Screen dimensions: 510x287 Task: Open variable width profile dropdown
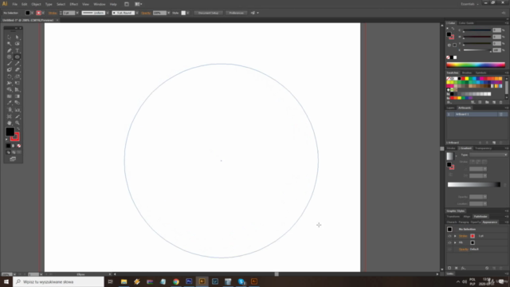108,13
